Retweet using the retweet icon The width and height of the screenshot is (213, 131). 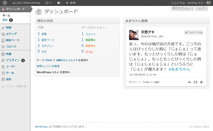196,82
